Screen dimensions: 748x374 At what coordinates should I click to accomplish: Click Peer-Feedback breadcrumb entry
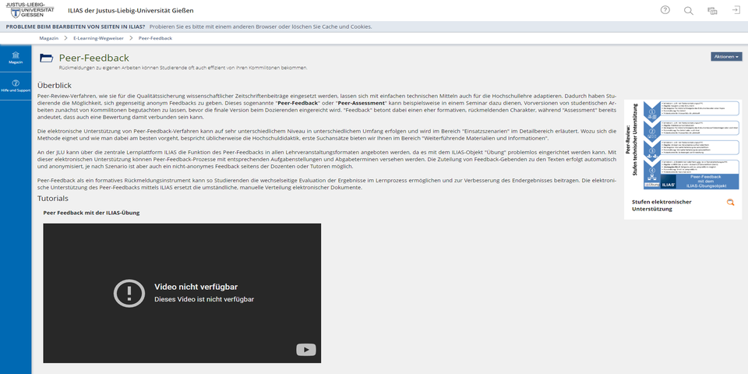pos(155,38)
